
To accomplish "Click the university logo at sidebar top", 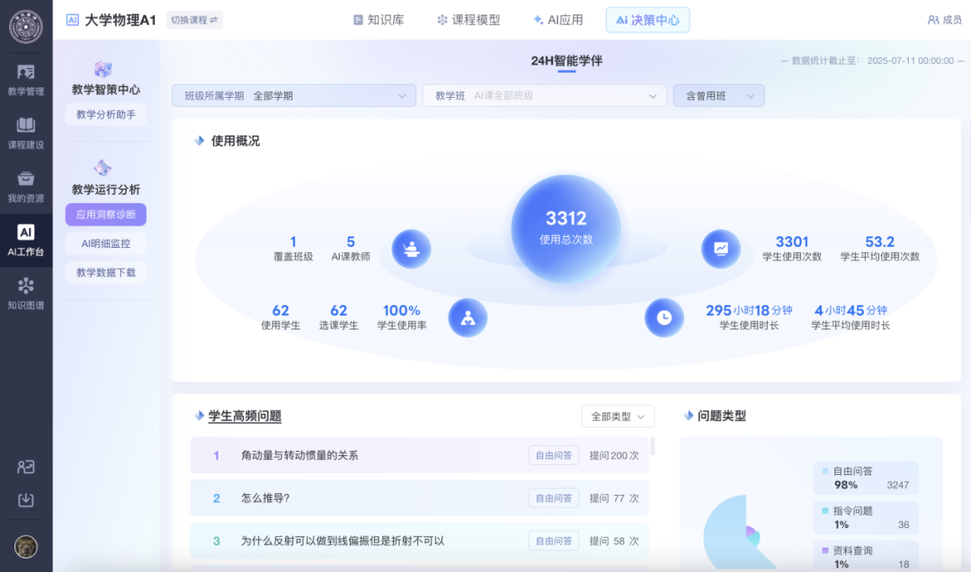I will click(x=26, y=27).
